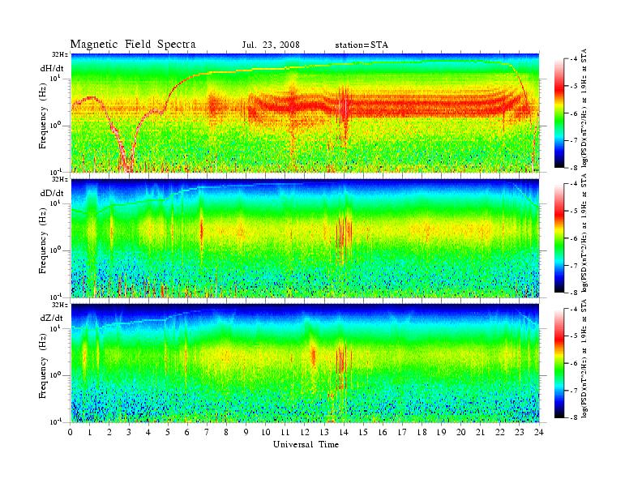Click the color scale bar beside dD/dt panel
This screenshot has width=642, height=496.
tap(559, 238)
